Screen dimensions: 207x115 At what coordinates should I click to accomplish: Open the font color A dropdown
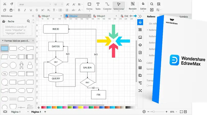pos(80,10)
